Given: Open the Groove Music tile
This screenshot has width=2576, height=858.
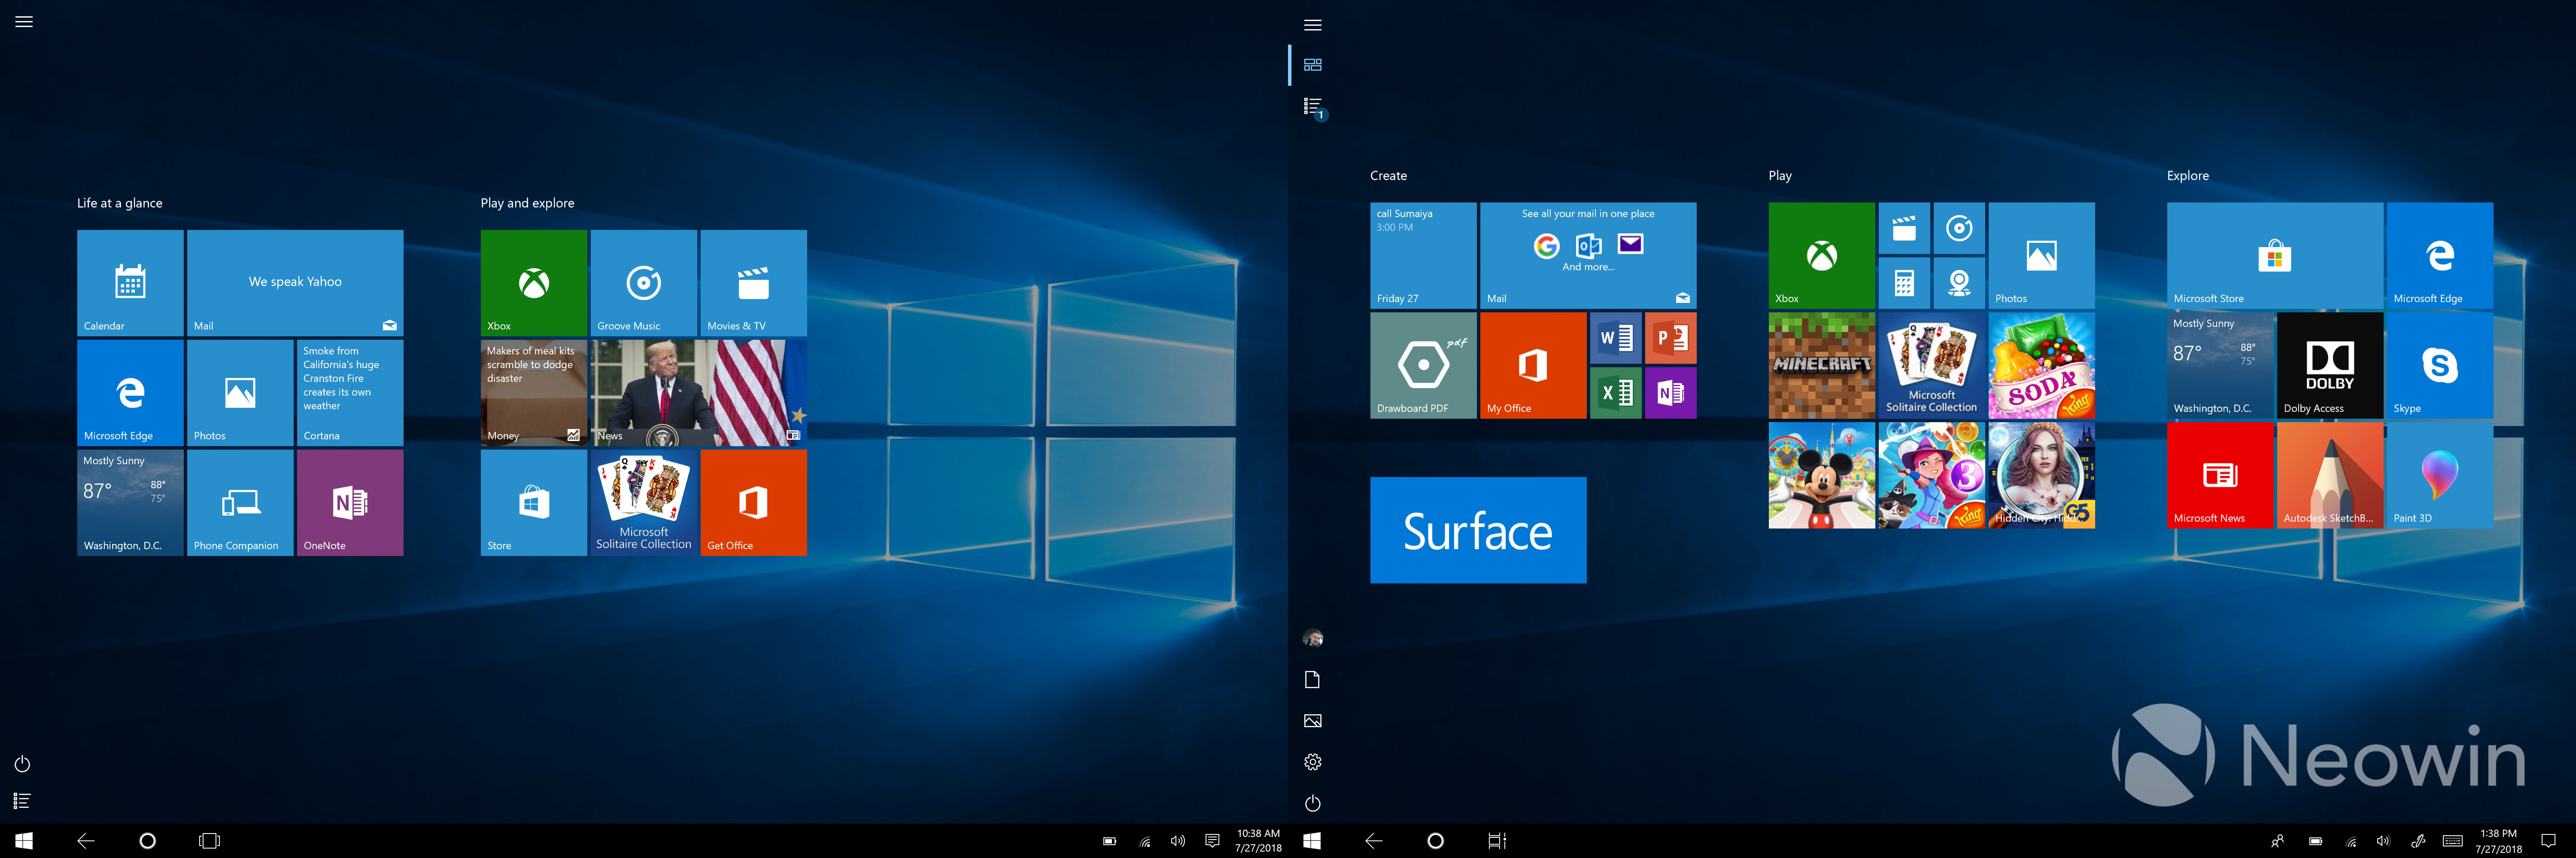Looking at the screenshot, I should coord(643,283).
